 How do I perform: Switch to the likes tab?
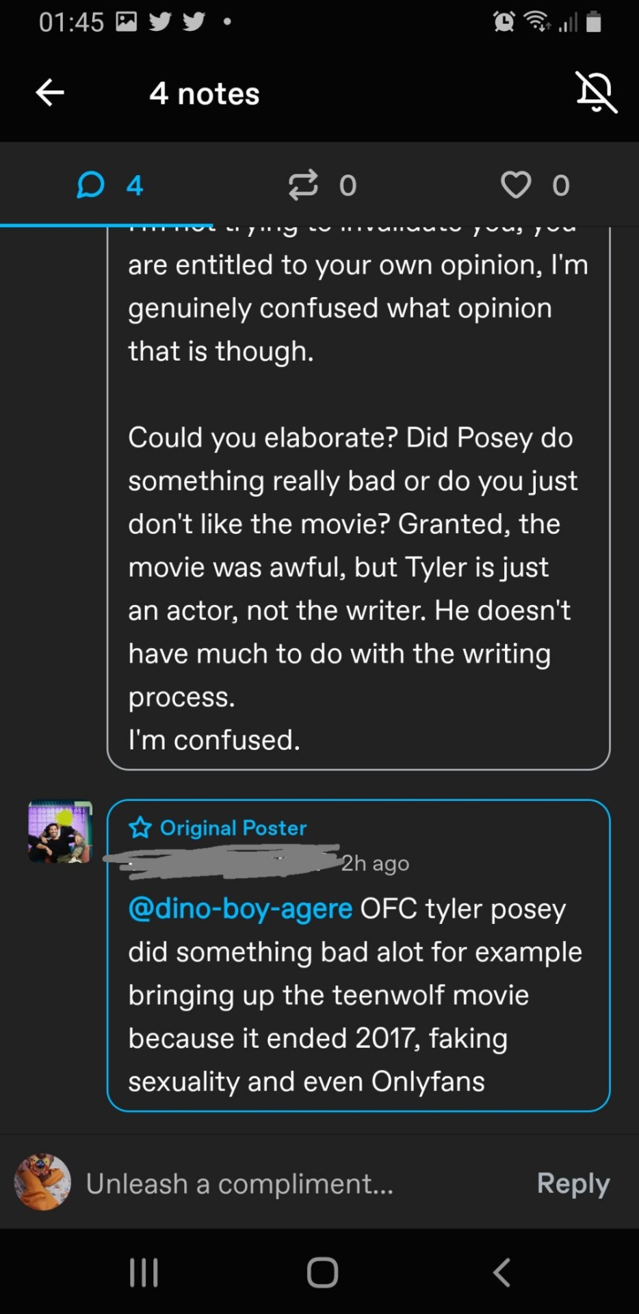pyautogui.click(x=535, y=185)
